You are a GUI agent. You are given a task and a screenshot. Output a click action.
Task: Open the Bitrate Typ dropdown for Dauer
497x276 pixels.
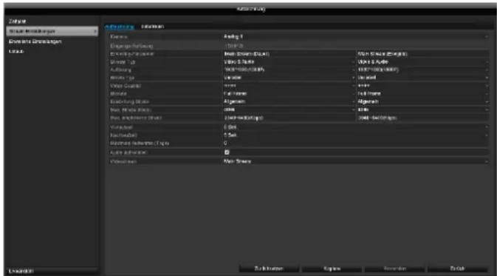pos(289,78)
